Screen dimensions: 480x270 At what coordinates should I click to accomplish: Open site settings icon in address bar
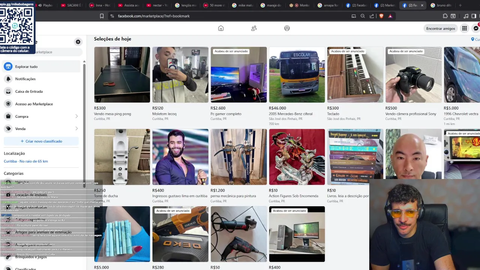pos(112,16)
